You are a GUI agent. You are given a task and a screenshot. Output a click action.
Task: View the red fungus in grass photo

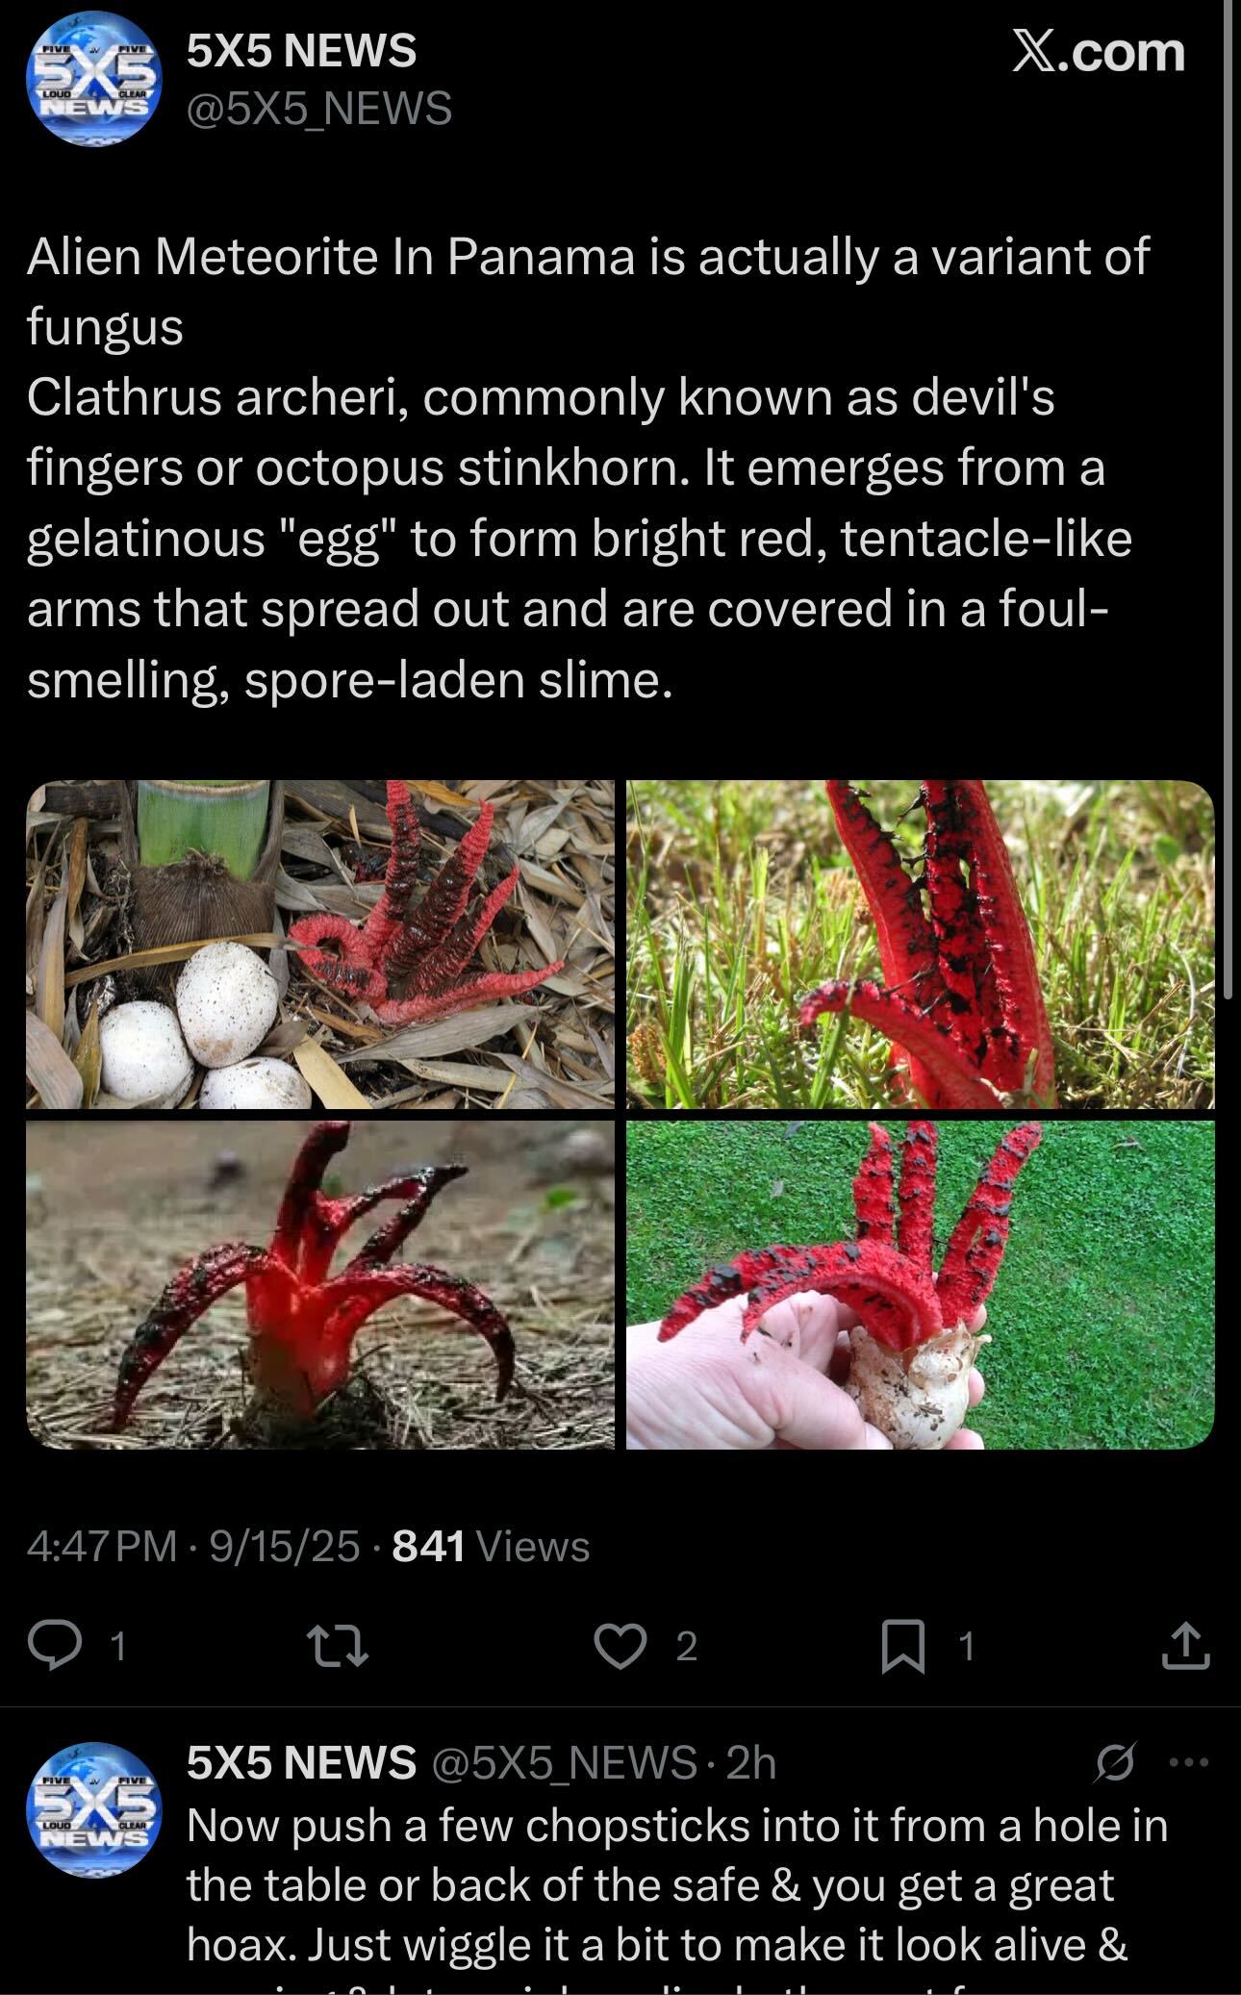(921, 944)
